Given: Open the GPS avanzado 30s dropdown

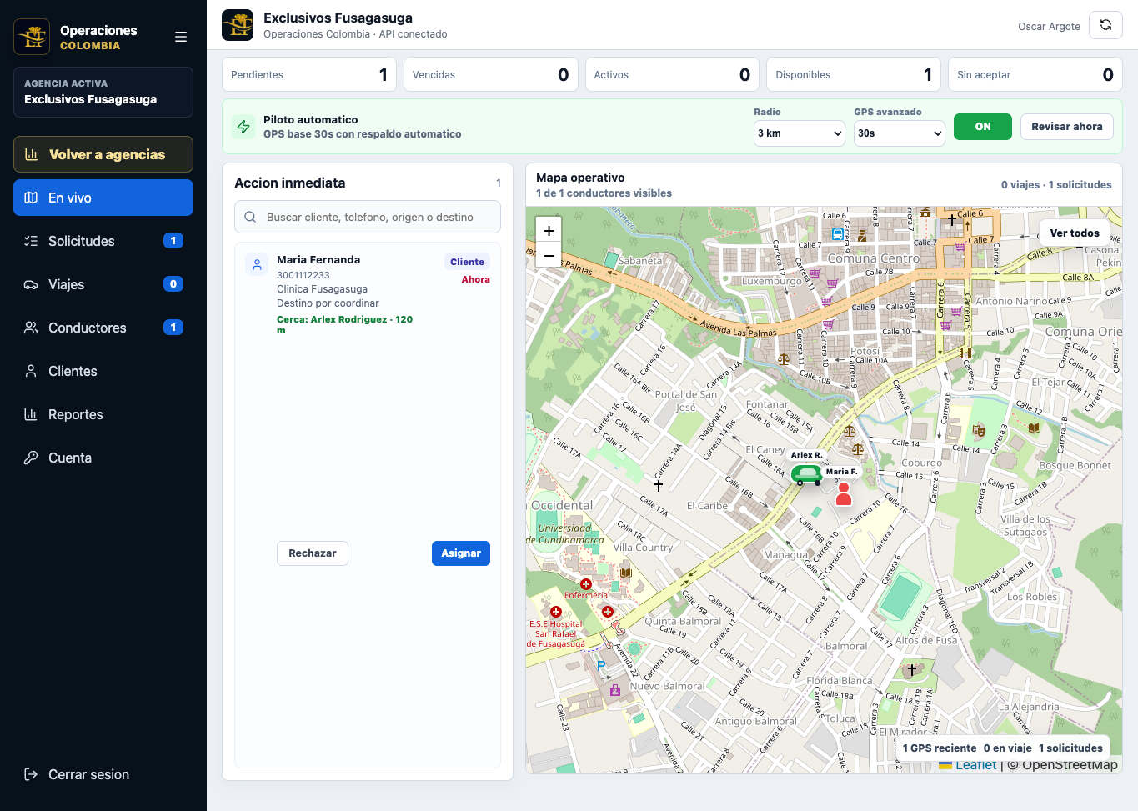Looking at the screenshot, I should pyautogui.click(x=900, y=133).
